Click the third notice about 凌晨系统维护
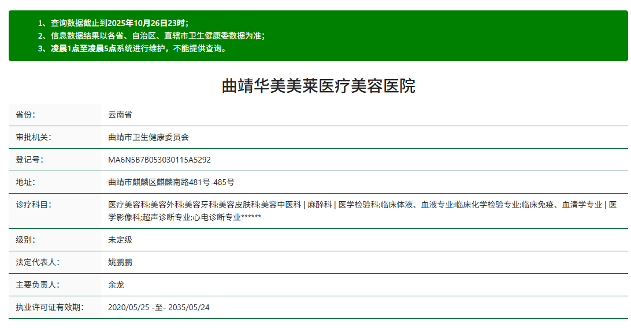631x328 pixels. click(x=132, y=48)
